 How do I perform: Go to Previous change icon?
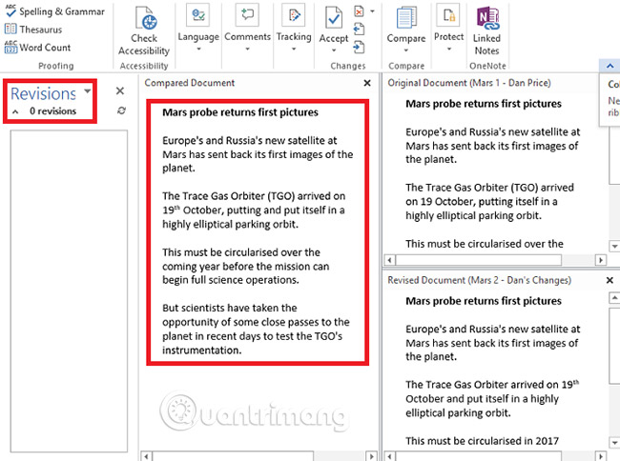(x=359, y=30)
